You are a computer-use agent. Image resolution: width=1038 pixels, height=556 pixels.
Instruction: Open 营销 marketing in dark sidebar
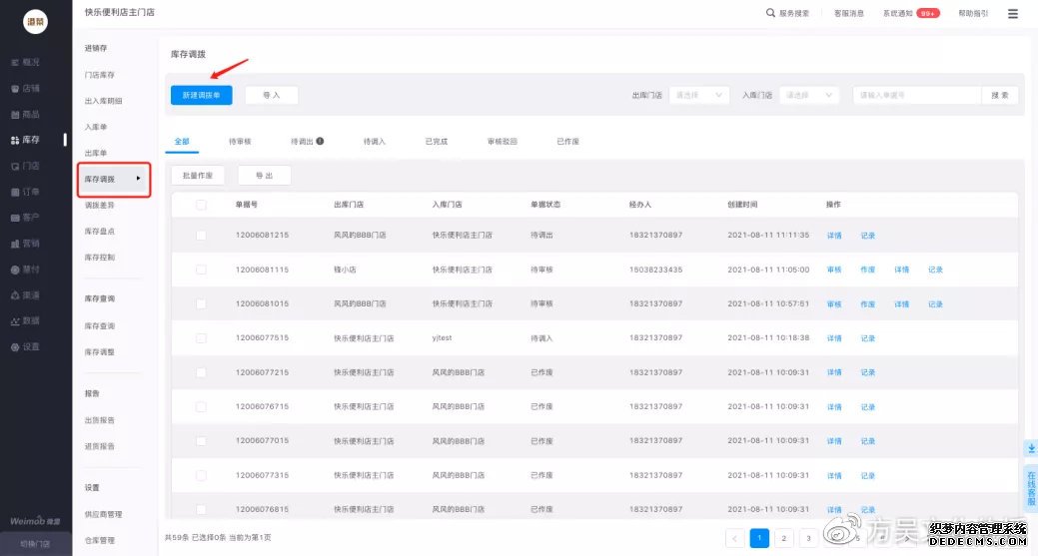click(x=25, y=244)
